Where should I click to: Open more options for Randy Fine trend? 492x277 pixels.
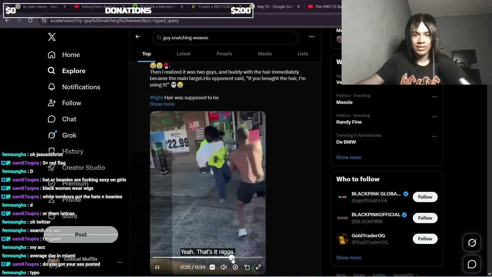click(434, 117)
